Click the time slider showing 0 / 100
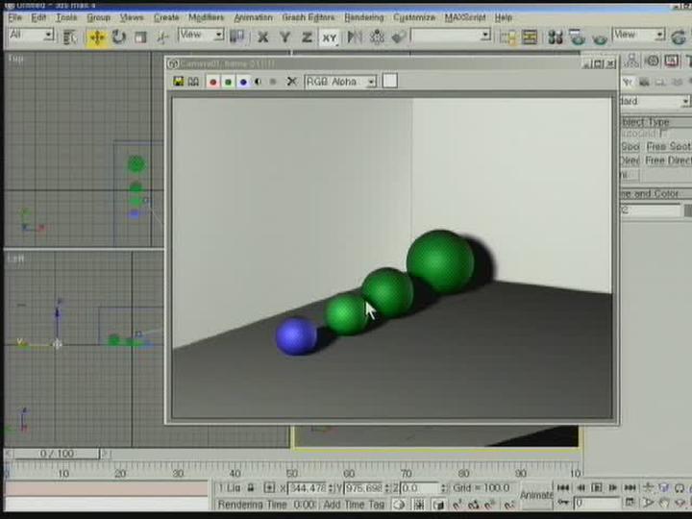 pyautogui.click(x=57, y=454)
